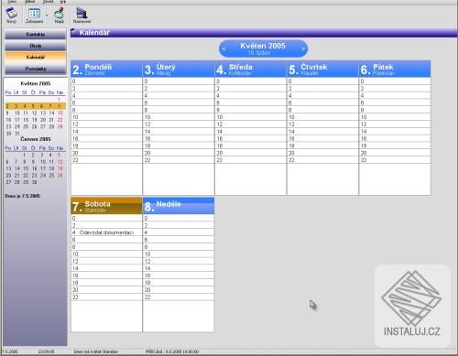458x356 pixels.
Task: Select June 30 in the Červen mini calendar
Action: pyautogui.click(x=35, y=182)
